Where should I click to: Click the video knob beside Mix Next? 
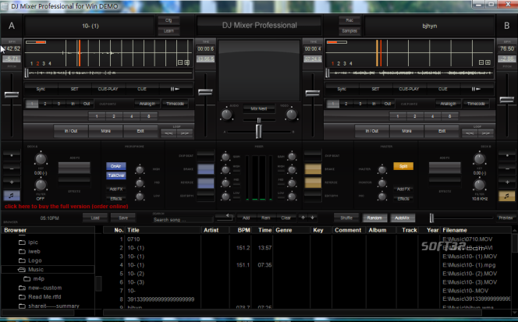pyautogui.click(x=292, y=115)
